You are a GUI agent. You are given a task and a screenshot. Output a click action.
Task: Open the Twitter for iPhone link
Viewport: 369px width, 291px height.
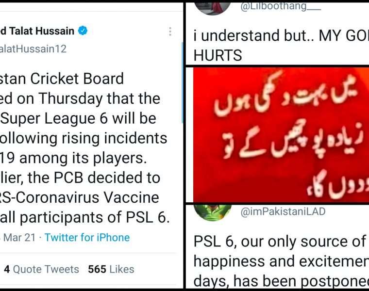tap(87, 237)
